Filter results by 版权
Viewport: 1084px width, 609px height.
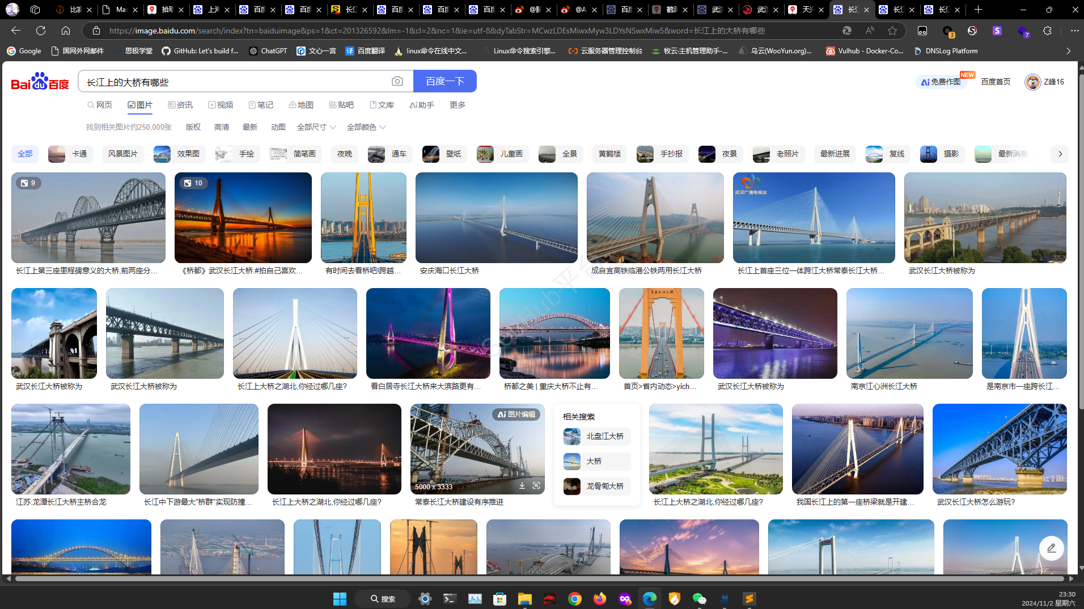193,127
